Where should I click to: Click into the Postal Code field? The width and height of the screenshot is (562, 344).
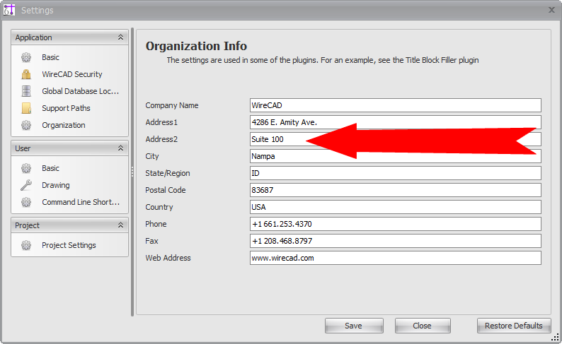pyautogui.click(x=396, y=190)
